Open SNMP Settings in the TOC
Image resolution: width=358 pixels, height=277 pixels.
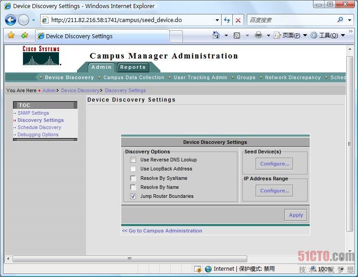(x=33, y=113)
